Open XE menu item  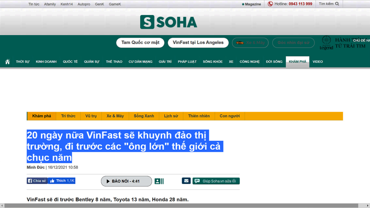(231, 62)
